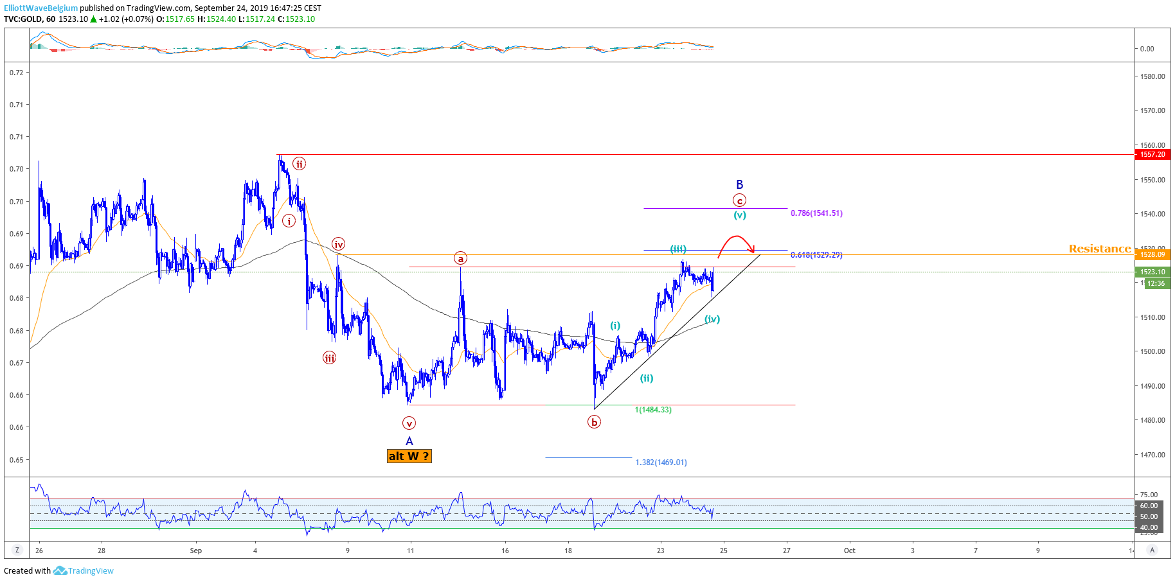Click the 0.786(1541.51) Fibonacci label

816,213
